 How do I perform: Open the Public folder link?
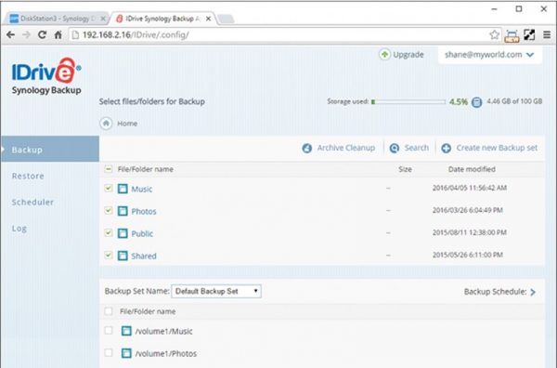[x=142, y=234]
